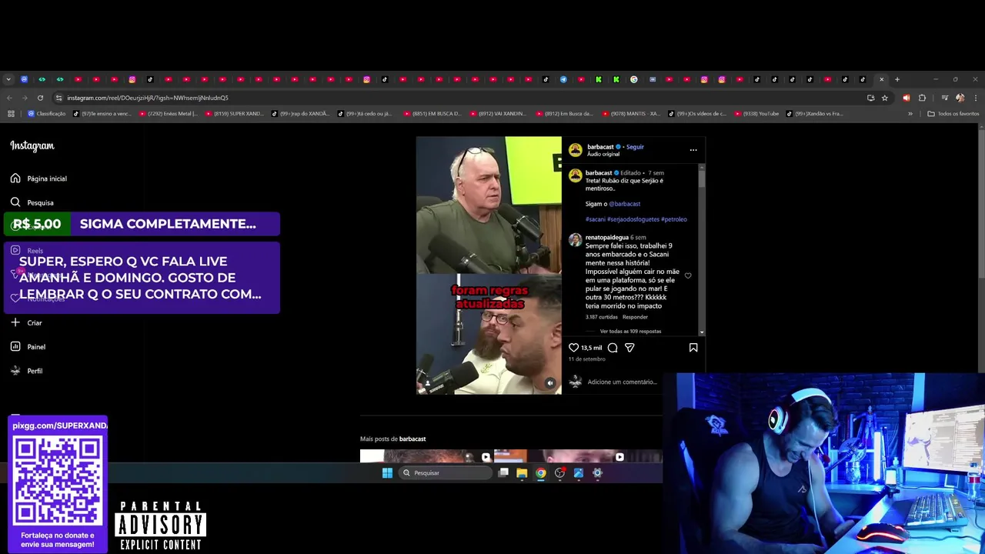Open Chrome tab search dropdown
The width and height of the screenshot is (985, 554).
point(8,79)
